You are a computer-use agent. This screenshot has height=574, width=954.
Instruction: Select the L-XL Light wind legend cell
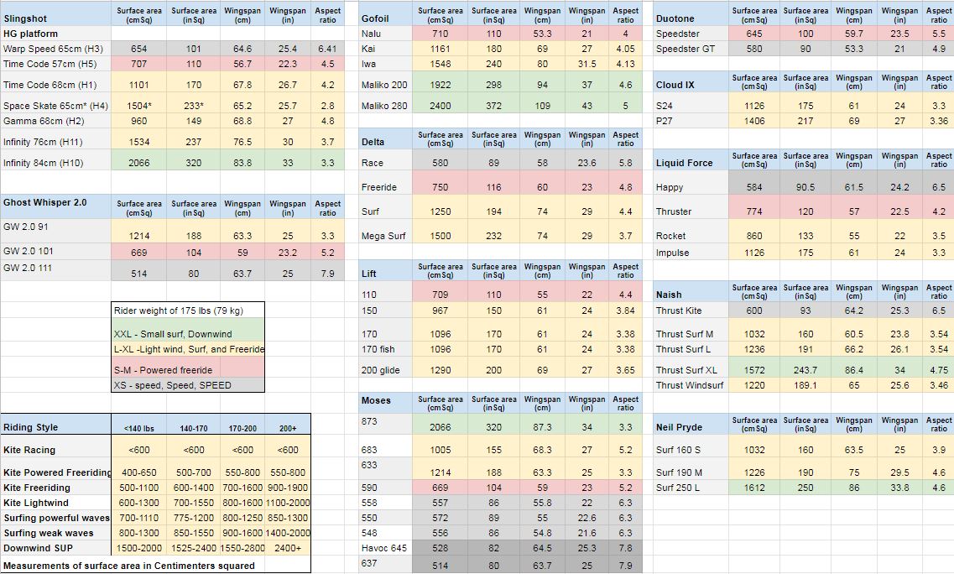(188, 349)
